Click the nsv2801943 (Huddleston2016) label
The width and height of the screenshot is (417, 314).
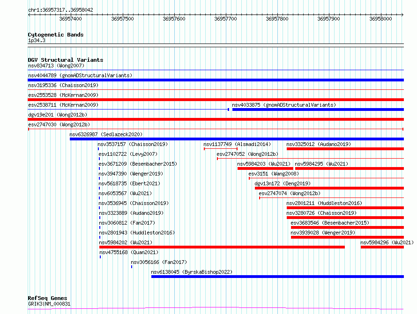137,233
